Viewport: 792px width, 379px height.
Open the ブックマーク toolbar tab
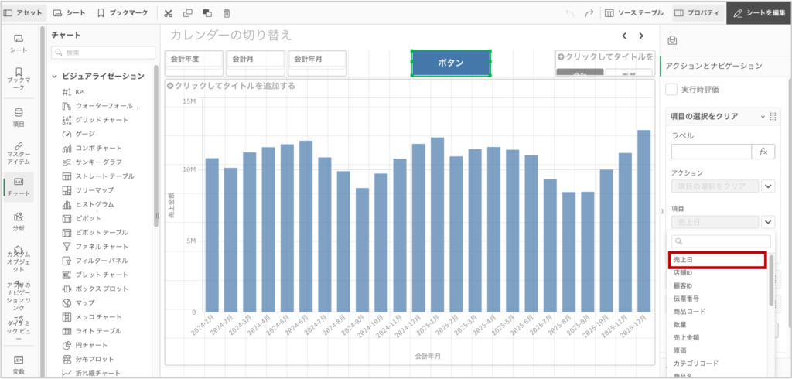(x=124, y=13)
